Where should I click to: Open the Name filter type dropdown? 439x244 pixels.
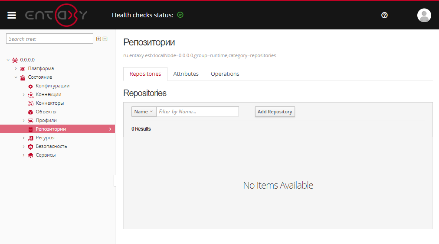click(144, 112)
